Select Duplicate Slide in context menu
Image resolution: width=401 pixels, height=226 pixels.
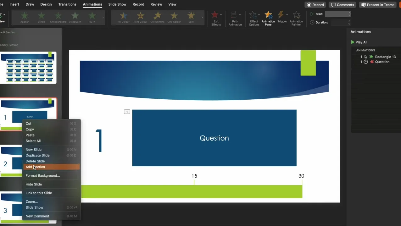37,155
